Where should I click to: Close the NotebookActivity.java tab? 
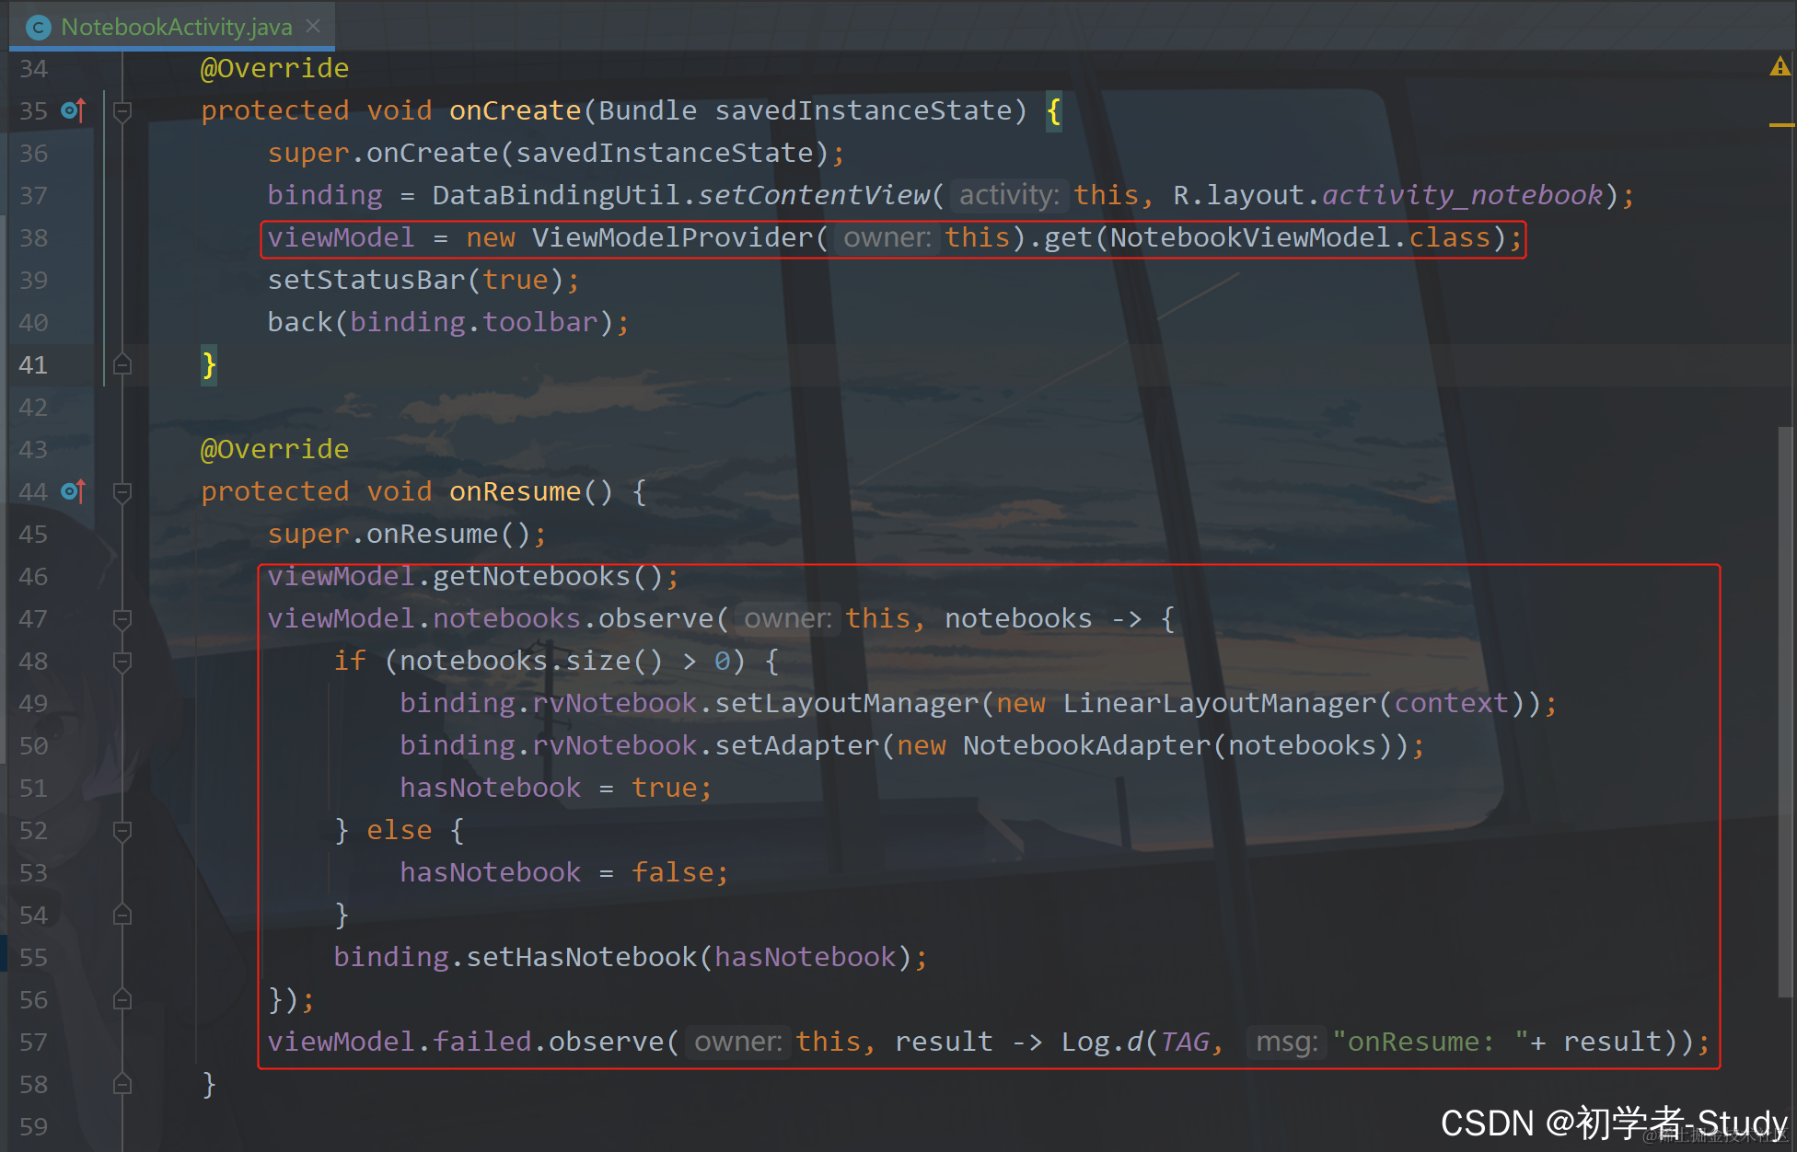click(x=314, y=27)
